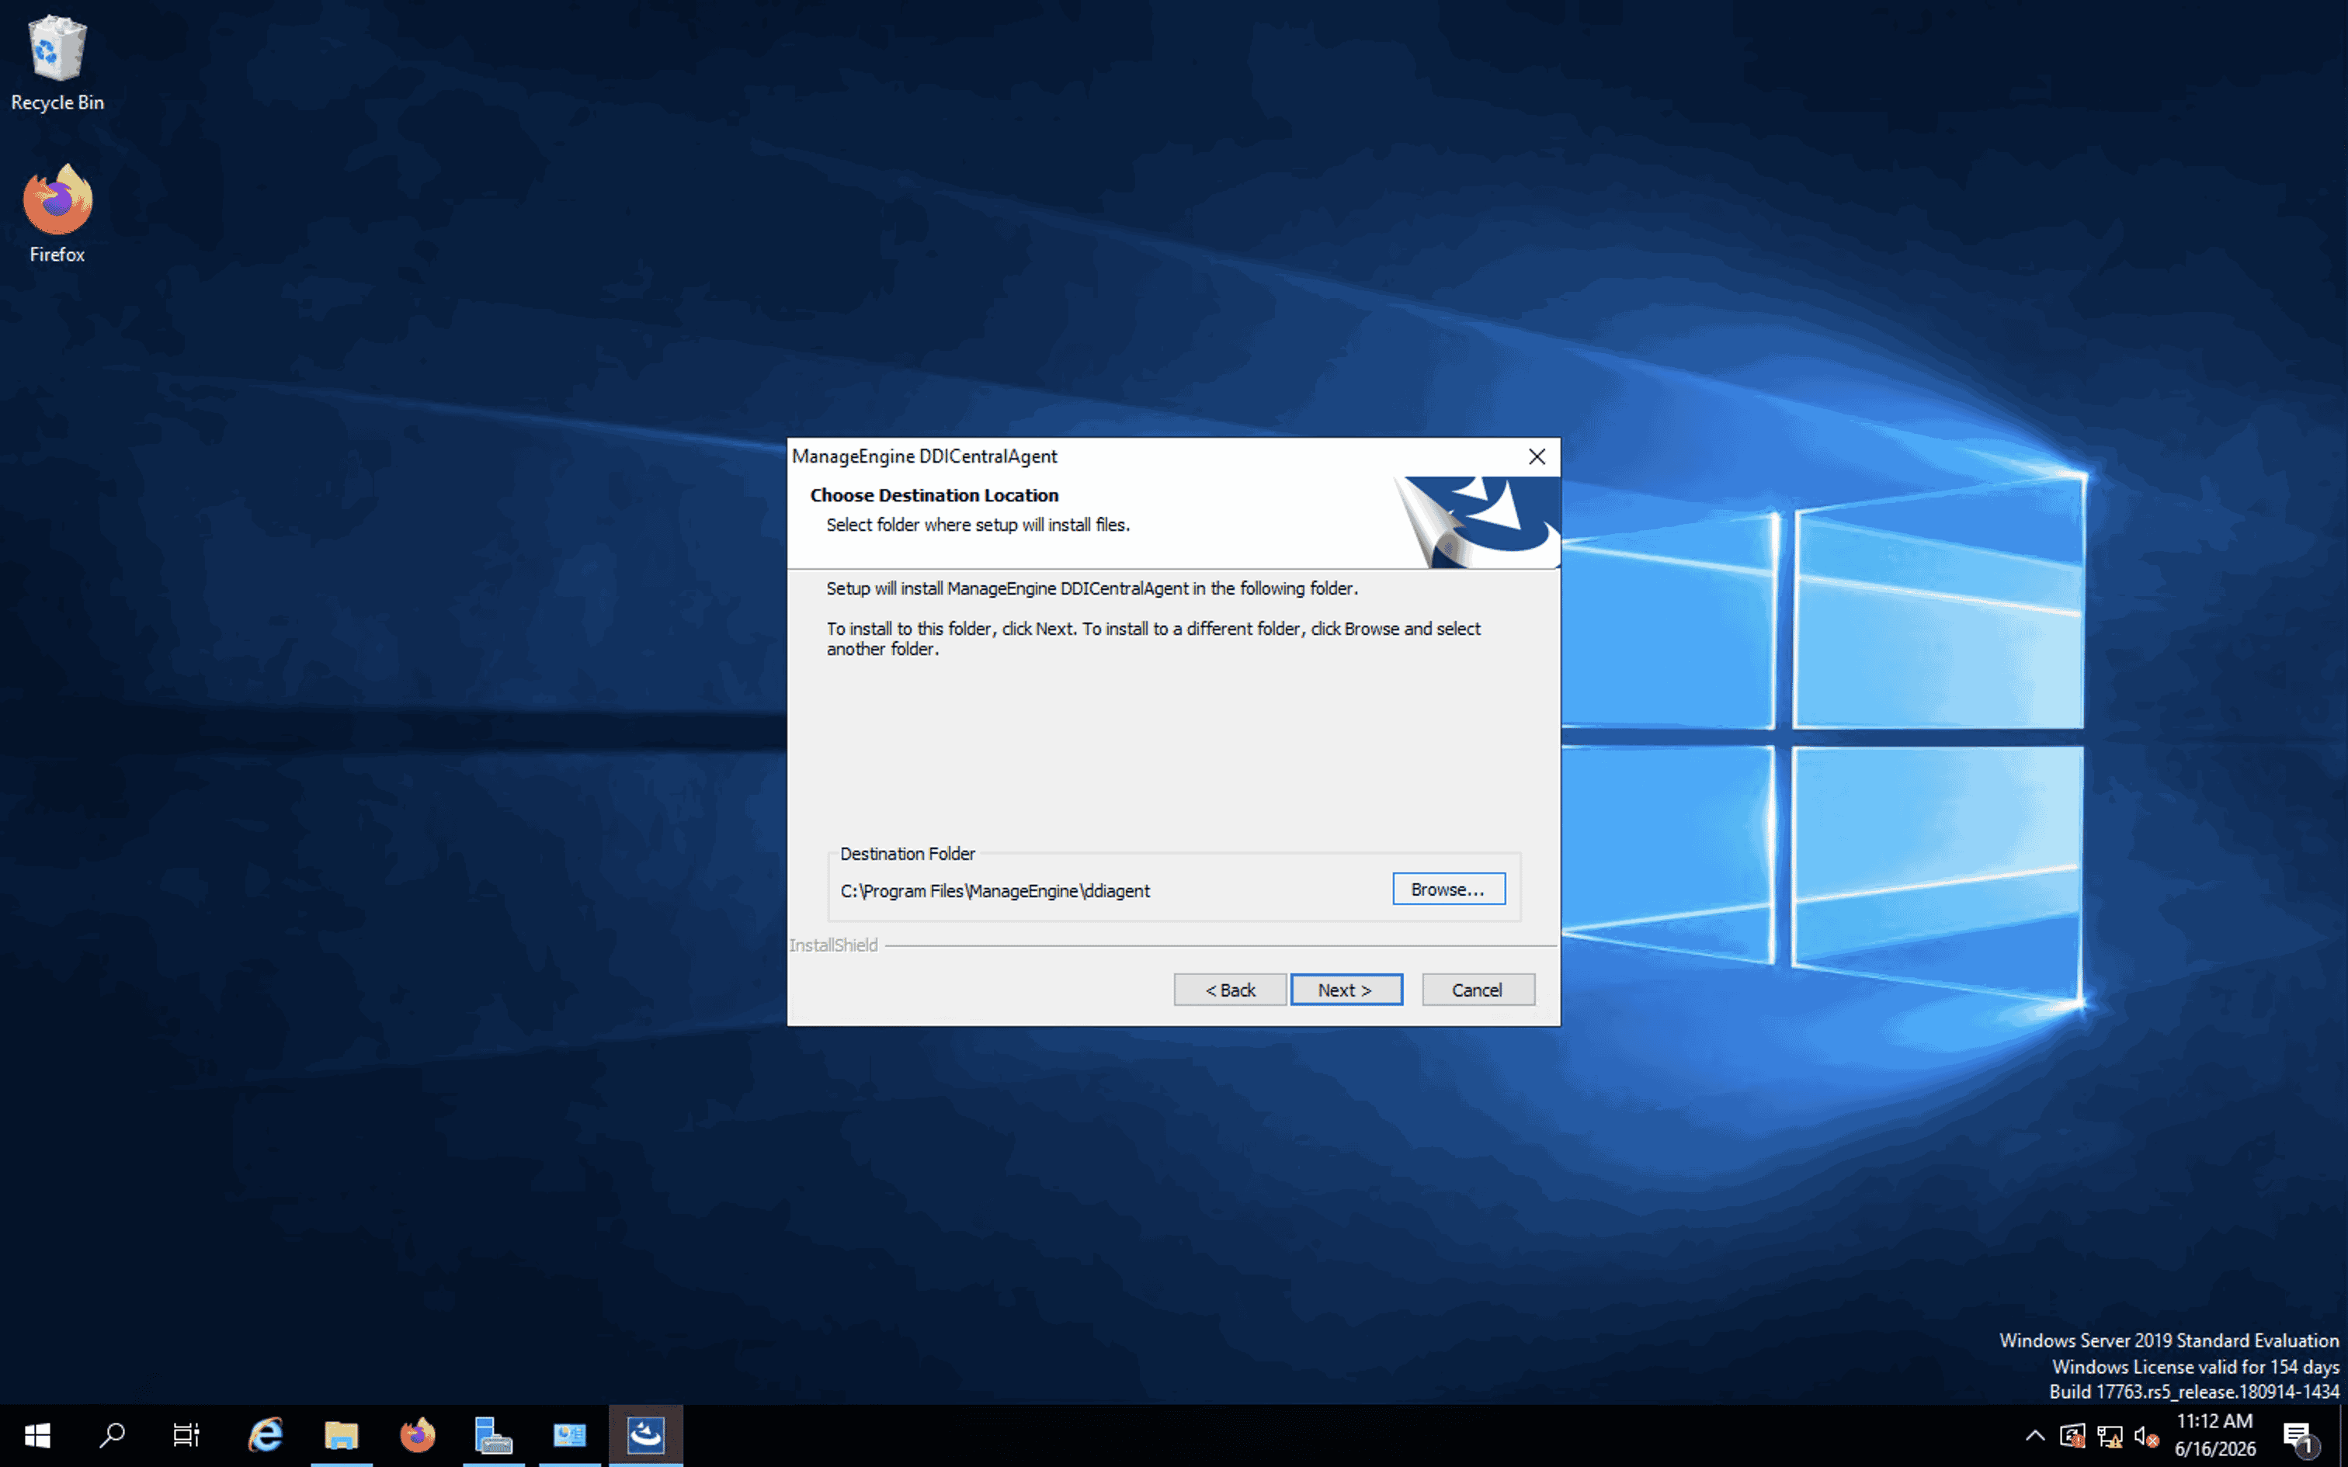Open the muted volume tray icon
This screenshot has height=1467, width=2348.
pos(2146,1436)
